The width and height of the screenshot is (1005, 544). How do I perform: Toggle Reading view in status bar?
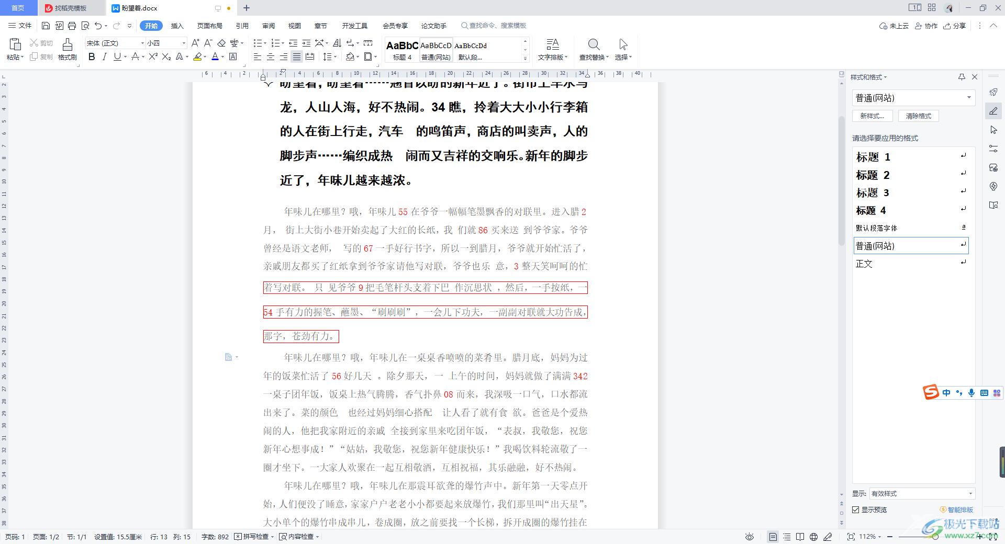point(800,537)
